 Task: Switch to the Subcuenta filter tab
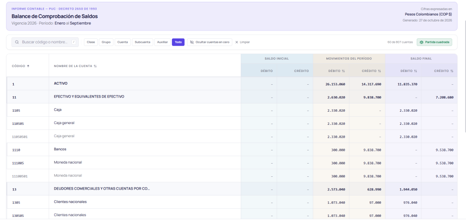pyautogui.click(x=142, y=42)
